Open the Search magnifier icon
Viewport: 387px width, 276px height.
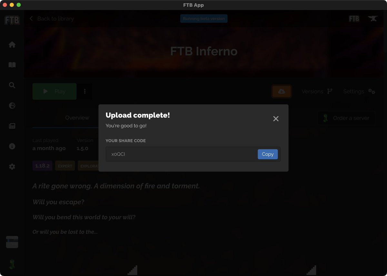point(12,85)
